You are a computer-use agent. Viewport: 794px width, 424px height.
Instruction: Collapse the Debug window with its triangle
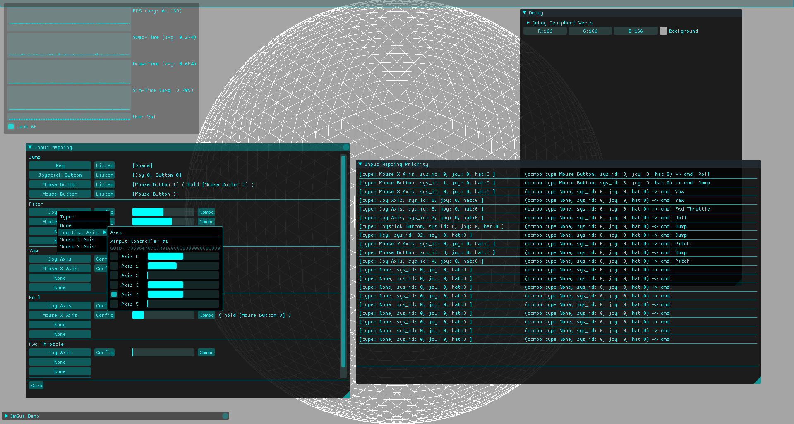[525, 13]
